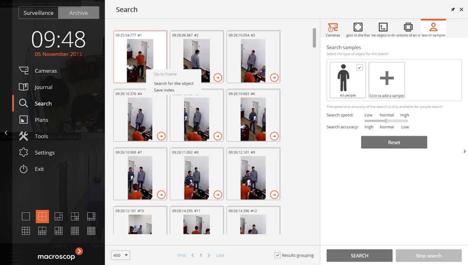Open the Journal section in the sidebar
Screen dimensions: 468x265
point(35,87)
